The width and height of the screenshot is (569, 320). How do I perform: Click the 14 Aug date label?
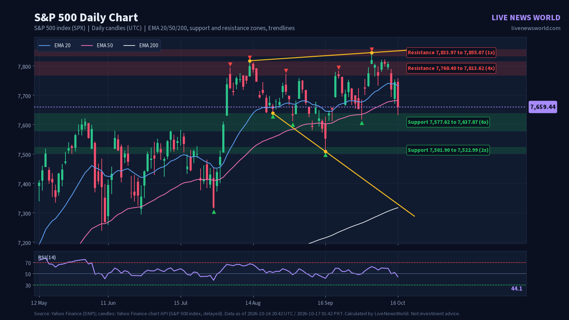tap(253, 303)
